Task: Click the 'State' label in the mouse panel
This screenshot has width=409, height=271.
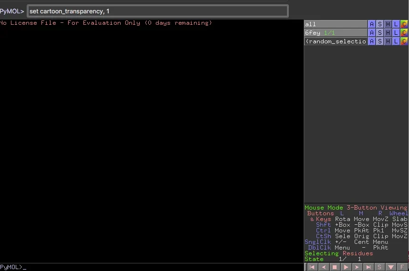Action: [x=314, y=259]
